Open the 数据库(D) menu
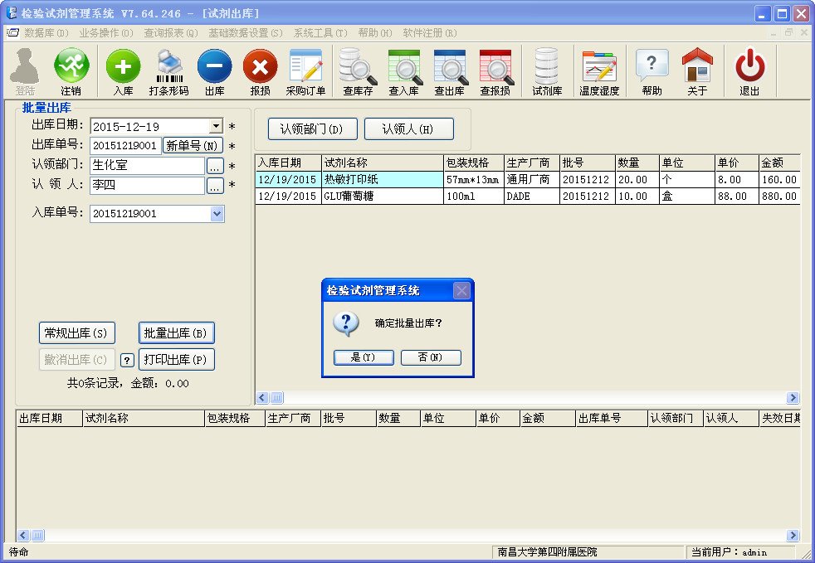The width and height of the screenshot is (815, 563). click(x=46, y=32)
